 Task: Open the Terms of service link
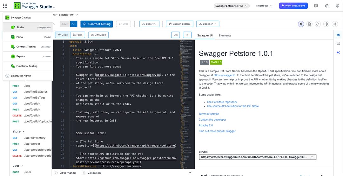[x=209, y=114]
